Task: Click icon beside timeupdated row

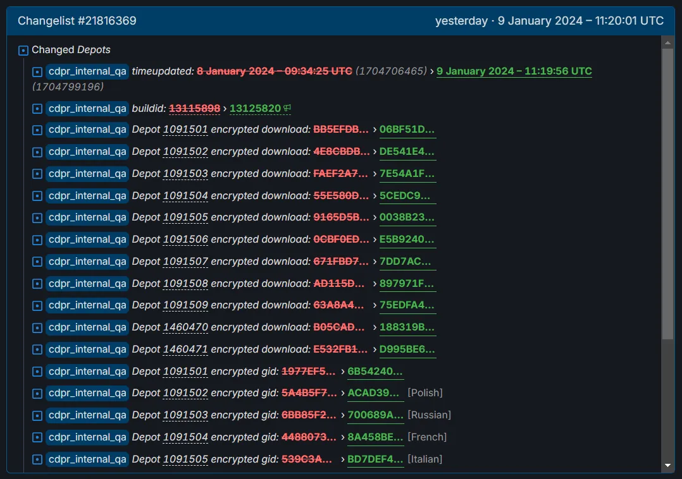Action: (37, 71)
